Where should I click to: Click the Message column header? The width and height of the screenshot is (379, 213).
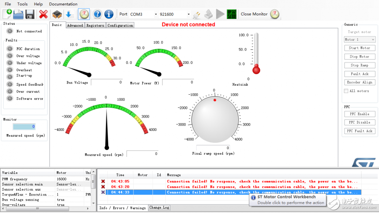263,175
